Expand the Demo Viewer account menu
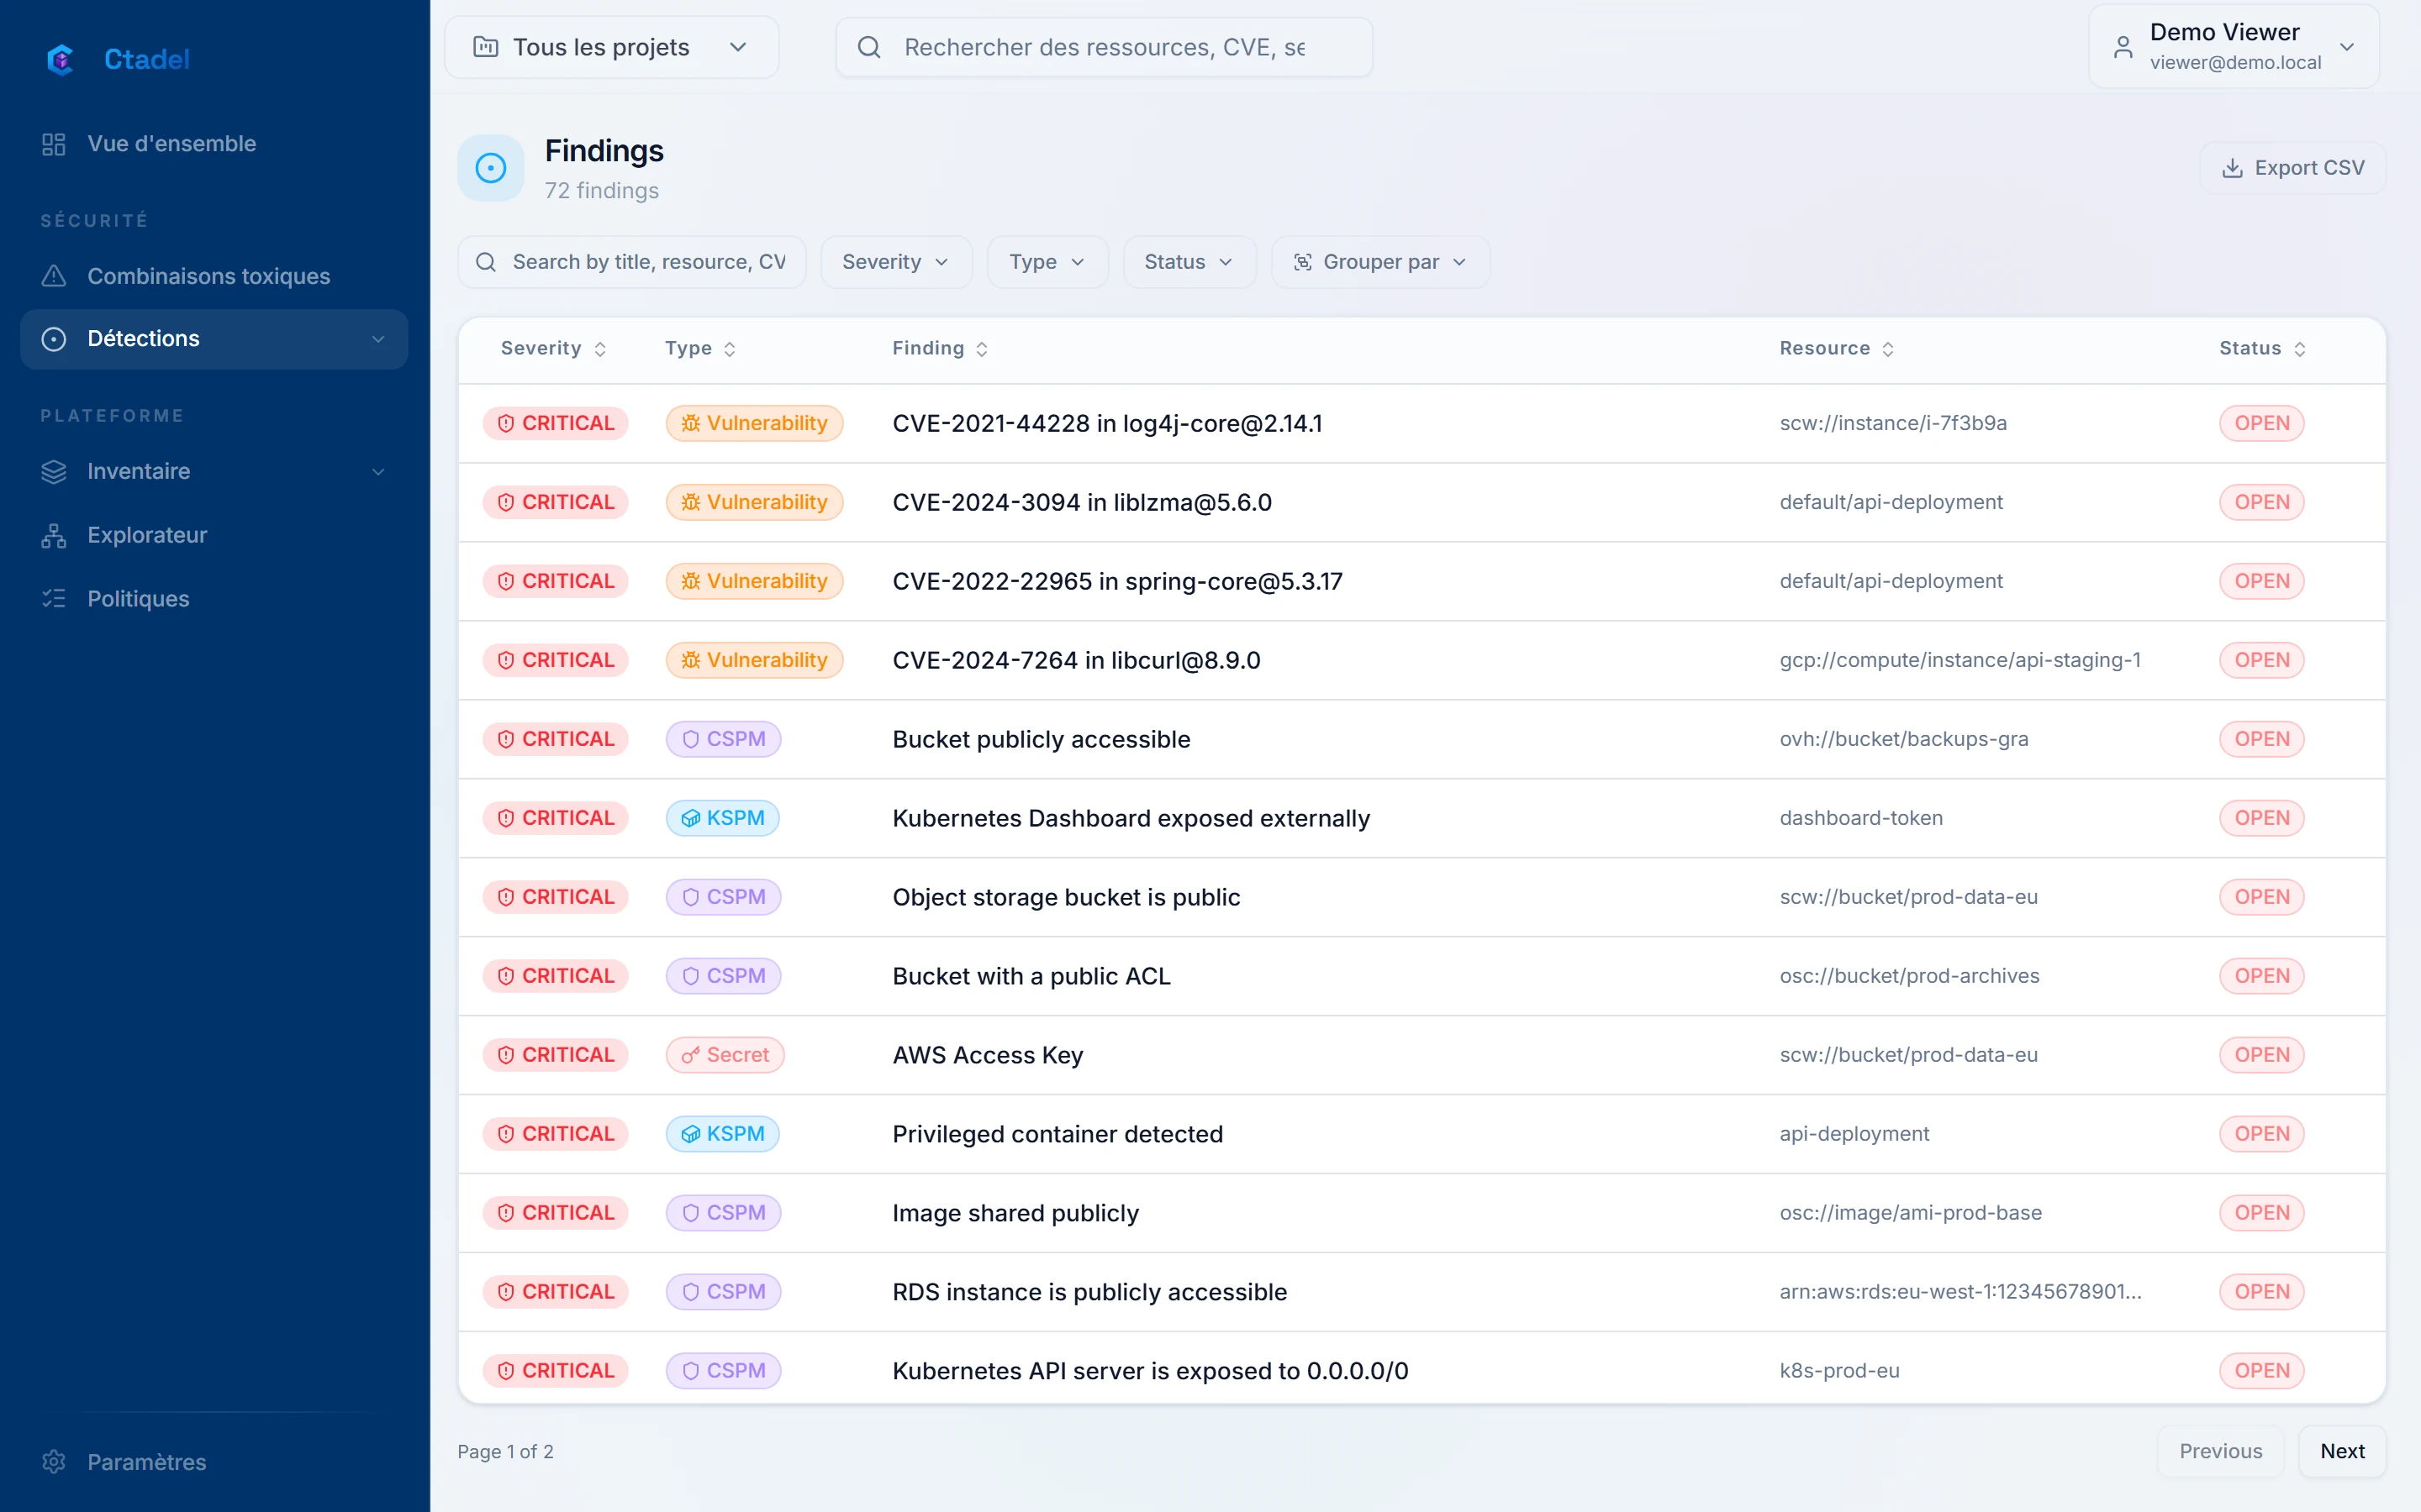 point(2233,47)
